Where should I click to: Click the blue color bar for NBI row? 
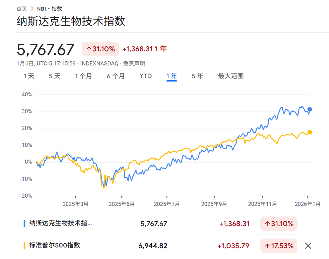tap(25, 224)
